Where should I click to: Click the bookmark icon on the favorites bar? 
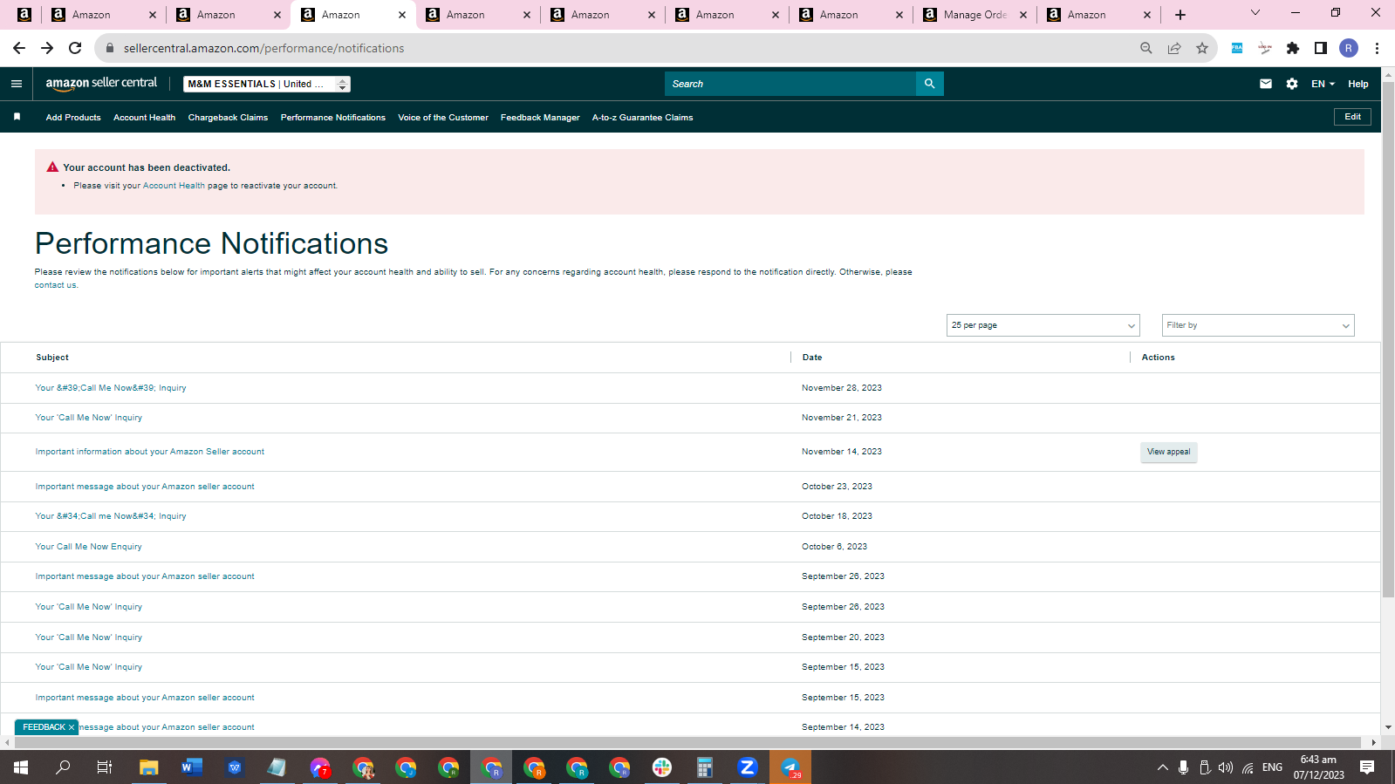pyautogui.click(x=17, y=117)
